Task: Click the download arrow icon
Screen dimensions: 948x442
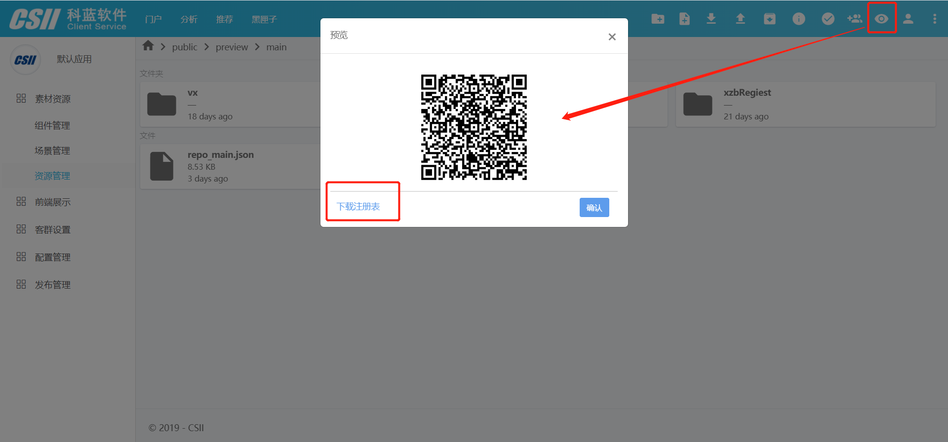Action: [711, 19]
